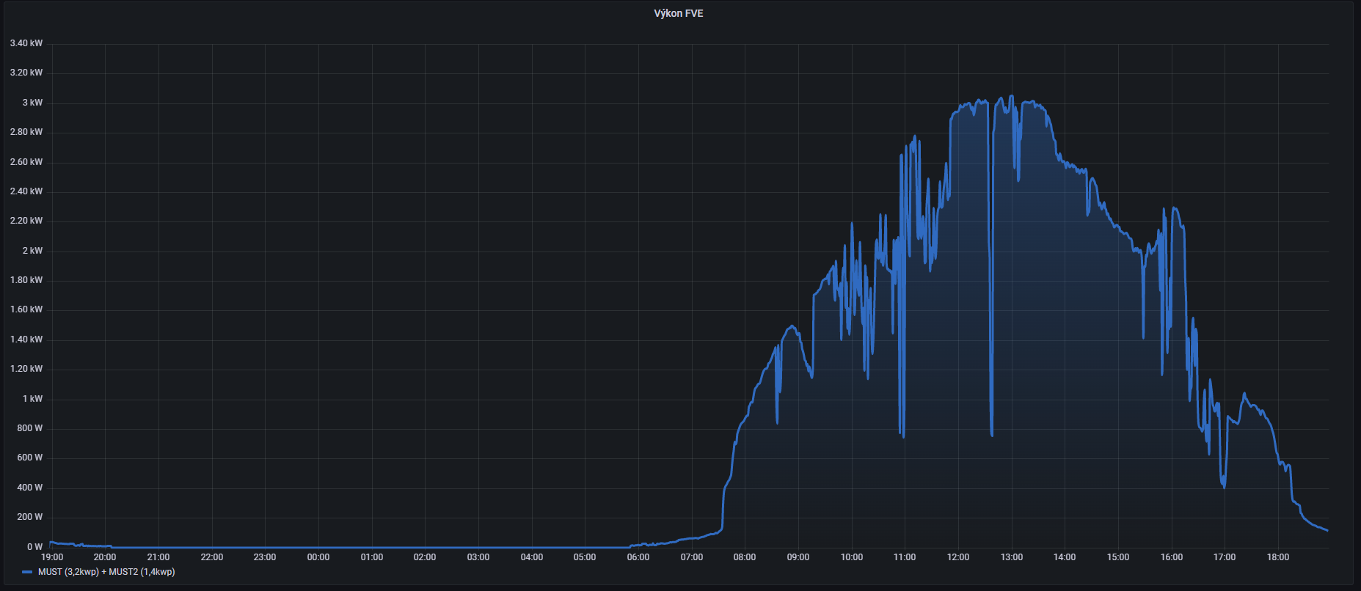Select the 19:00 label on the time axis
This screenshot has height=591, width=1361.
click(52, 557)
